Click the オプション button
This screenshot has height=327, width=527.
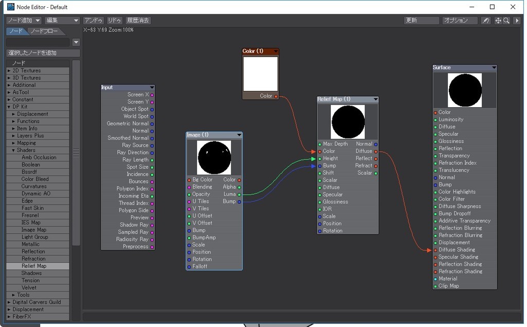click(x=460, y=21)
